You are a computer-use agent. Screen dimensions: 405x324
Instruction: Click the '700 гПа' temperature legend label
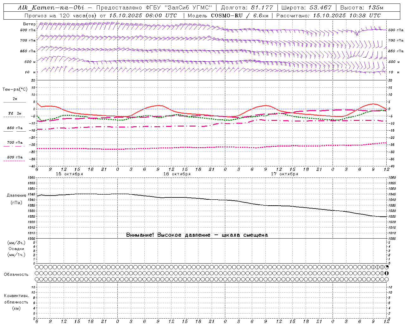point(15,143)
